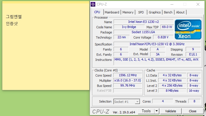The image size is (206, 116).
Task: Click the Instructions field listing MMX, SSE
Action: tap(157, 61)
